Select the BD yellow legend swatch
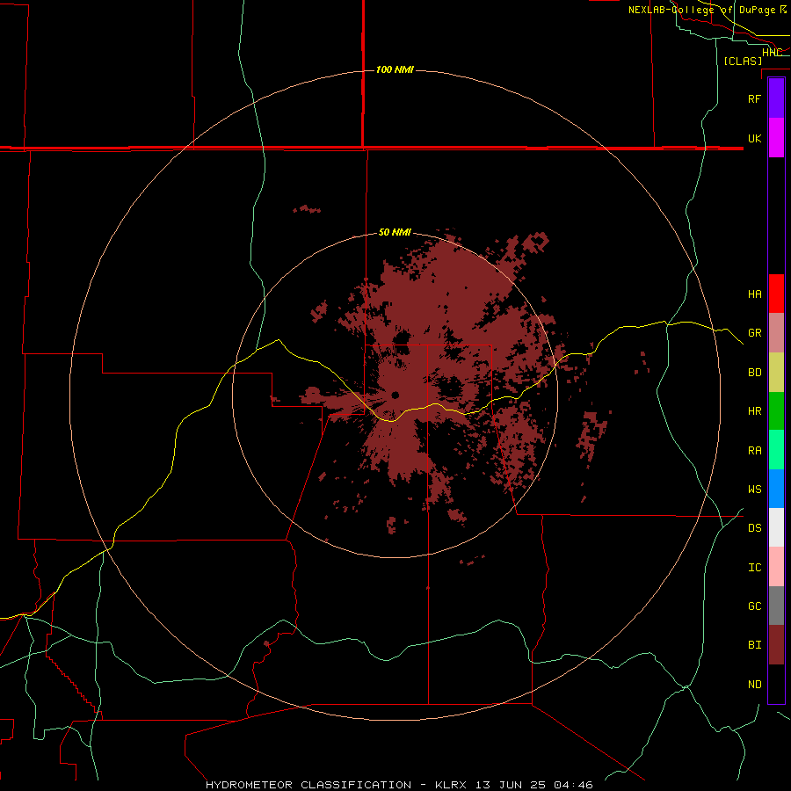The width and height of the screenshot is (791, 791). (776, 373)
